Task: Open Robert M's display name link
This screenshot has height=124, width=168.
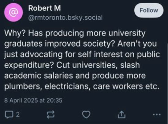Action: click(x=44, y=8)
